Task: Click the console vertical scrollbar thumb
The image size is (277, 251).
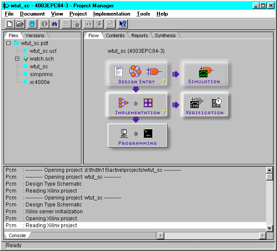Action: (269, 177)
